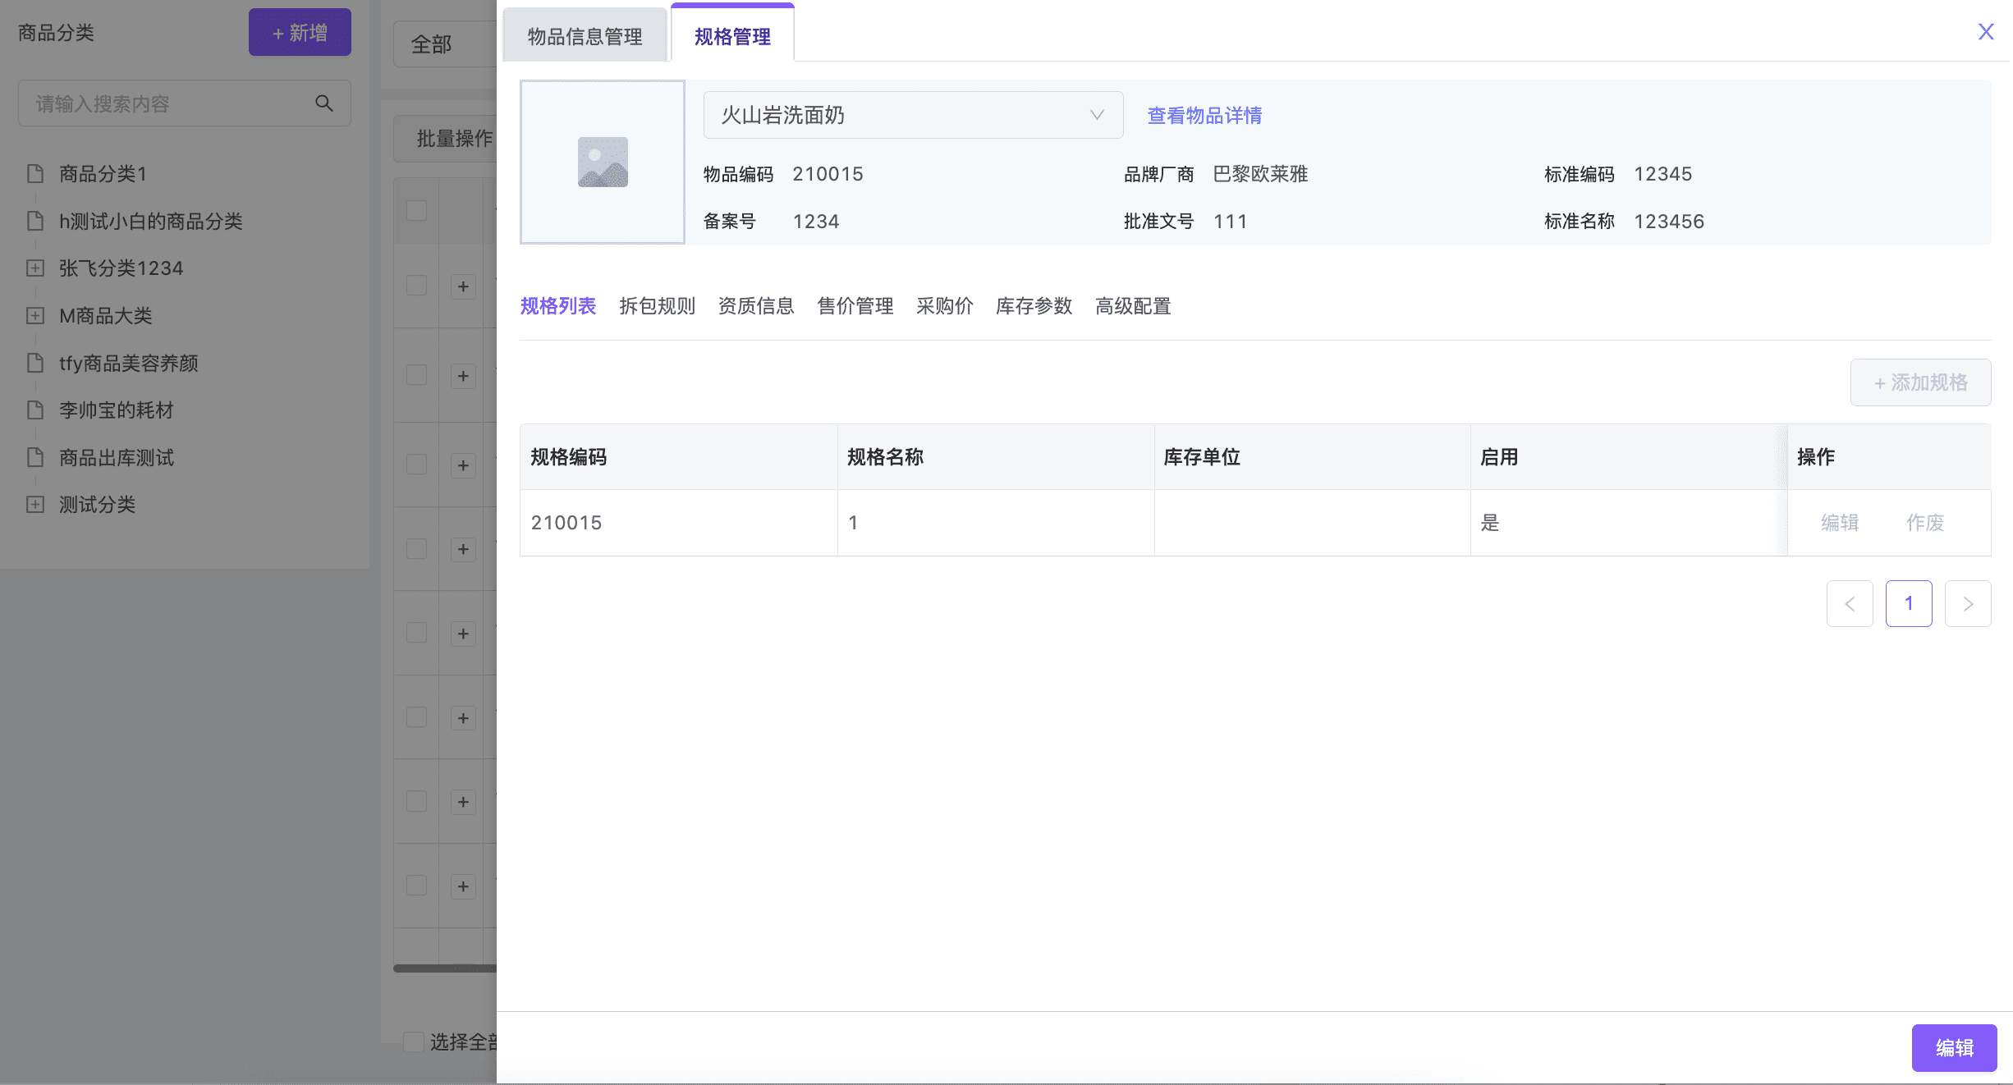Screen dimensions: 2013x1085
Task: Toggle the table header select-all checkbox
Action: (417, 210)
